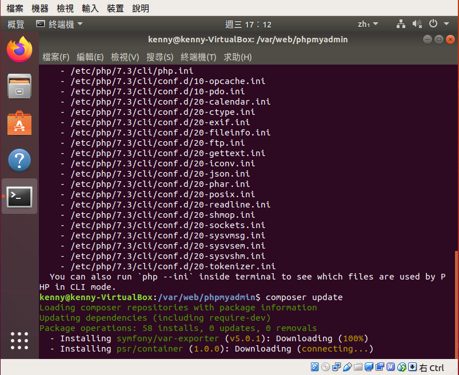459x375 pixels.
Task: Click the 概覽 Activities button
Action: point(16,24)
